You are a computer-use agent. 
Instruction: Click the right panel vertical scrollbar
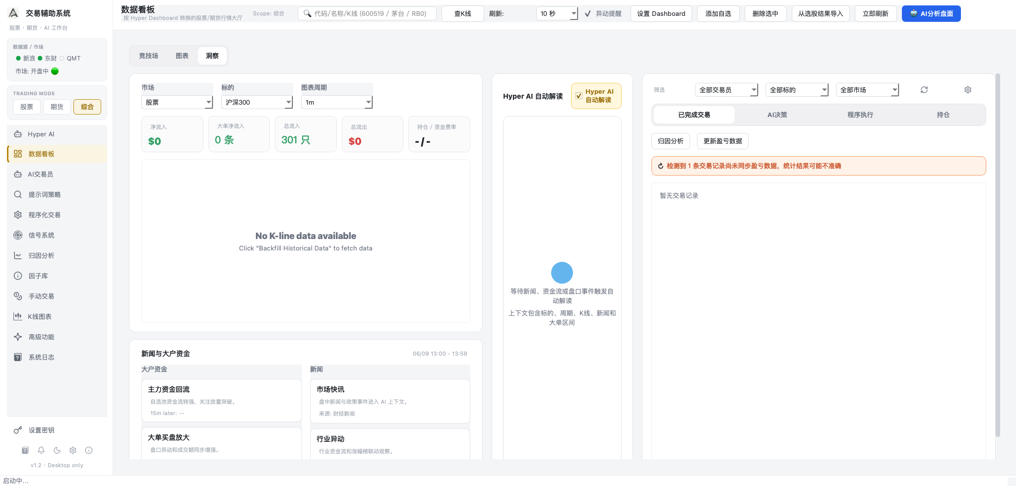pyautogui.click(x=998, y=255)
